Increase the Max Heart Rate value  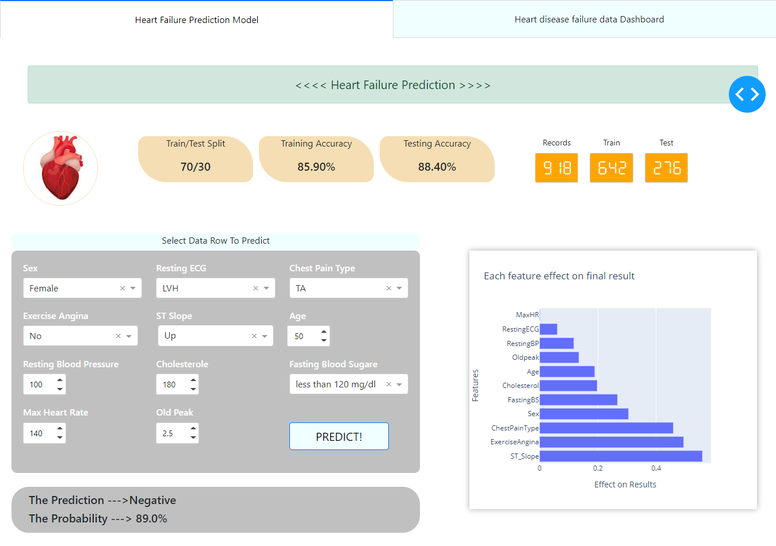[59, 429]
